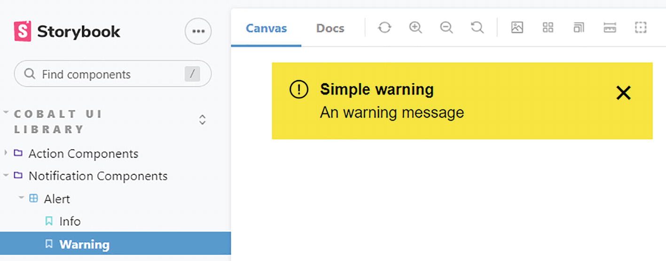Dismiss the Simple warning alert

point(623,93)
